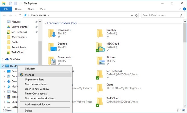Select the Desktop folder icon
Viewport: 187px width, 113px height.
(x=52, y=47)
